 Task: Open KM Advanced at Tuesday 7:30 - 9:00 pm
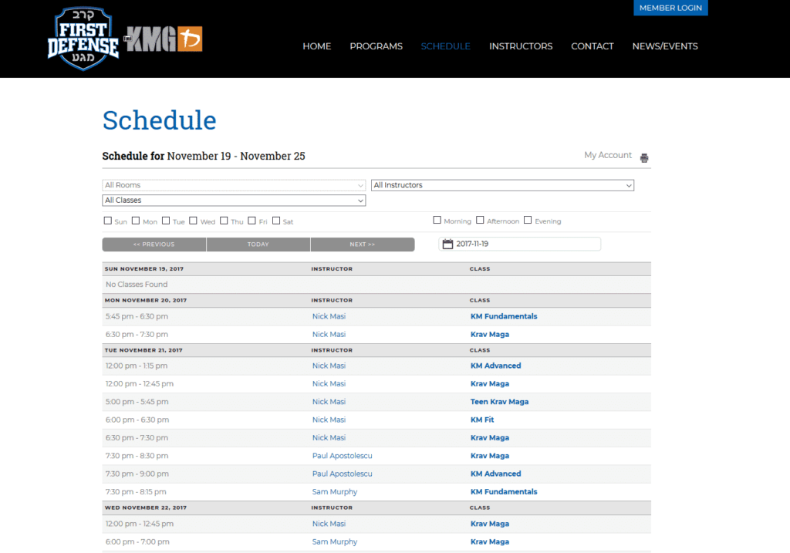(x=496, y=474)
